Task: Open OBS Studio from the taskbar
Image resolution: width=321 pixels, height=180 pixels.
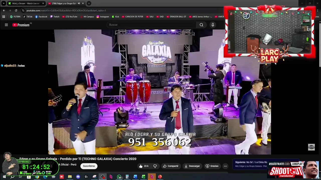Action: [103, 177]
